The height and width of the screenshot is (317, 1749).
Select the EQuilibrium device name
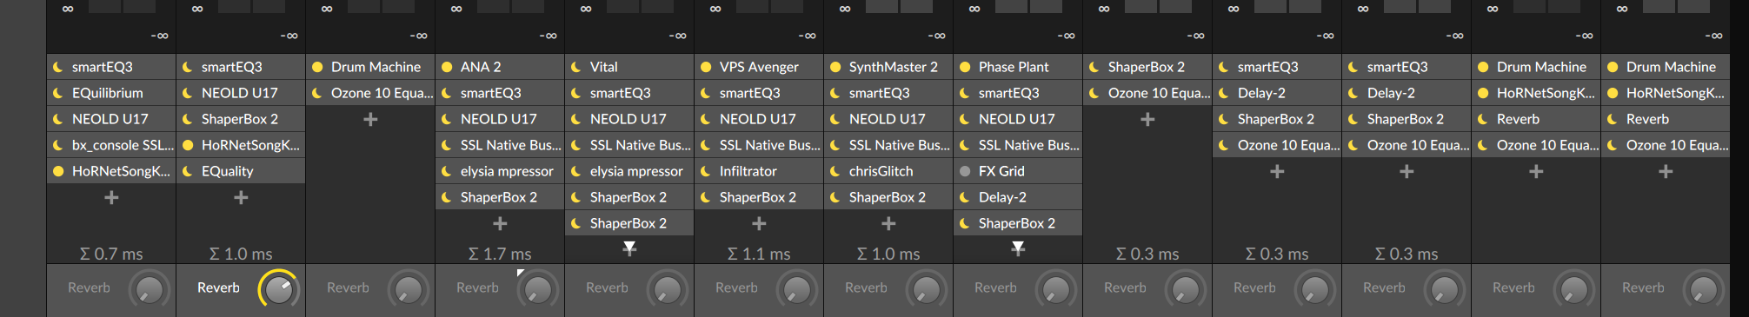108,93
